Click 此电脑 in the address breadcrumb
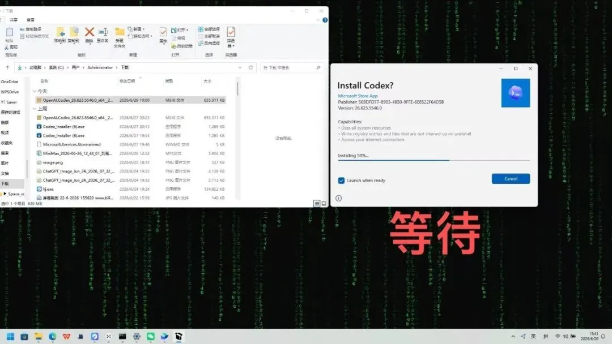Screen dimensions: 612x344 tap(35, 67)
